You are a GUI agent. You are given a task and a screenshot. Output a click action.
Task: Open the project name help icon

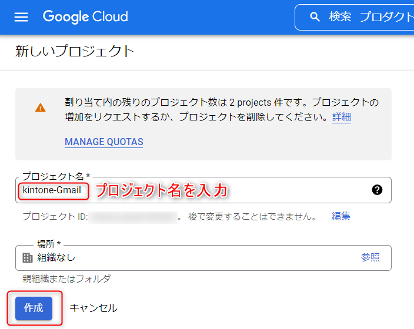pos(377,190)
